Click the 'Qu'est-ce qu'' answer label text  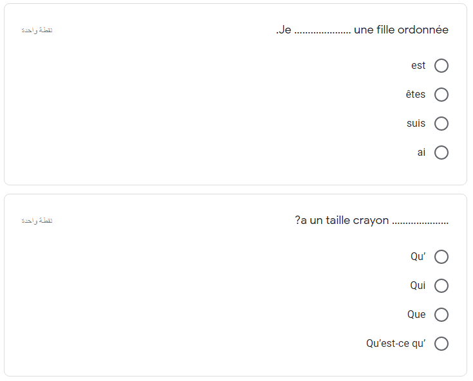point(396,344)
